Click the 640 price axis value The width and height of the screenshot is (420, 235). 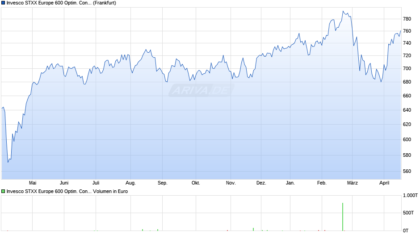407,110
